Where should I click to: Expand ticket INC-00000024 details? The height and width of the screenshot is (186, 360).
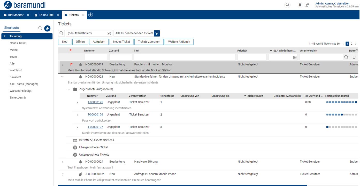click(63, 162)
